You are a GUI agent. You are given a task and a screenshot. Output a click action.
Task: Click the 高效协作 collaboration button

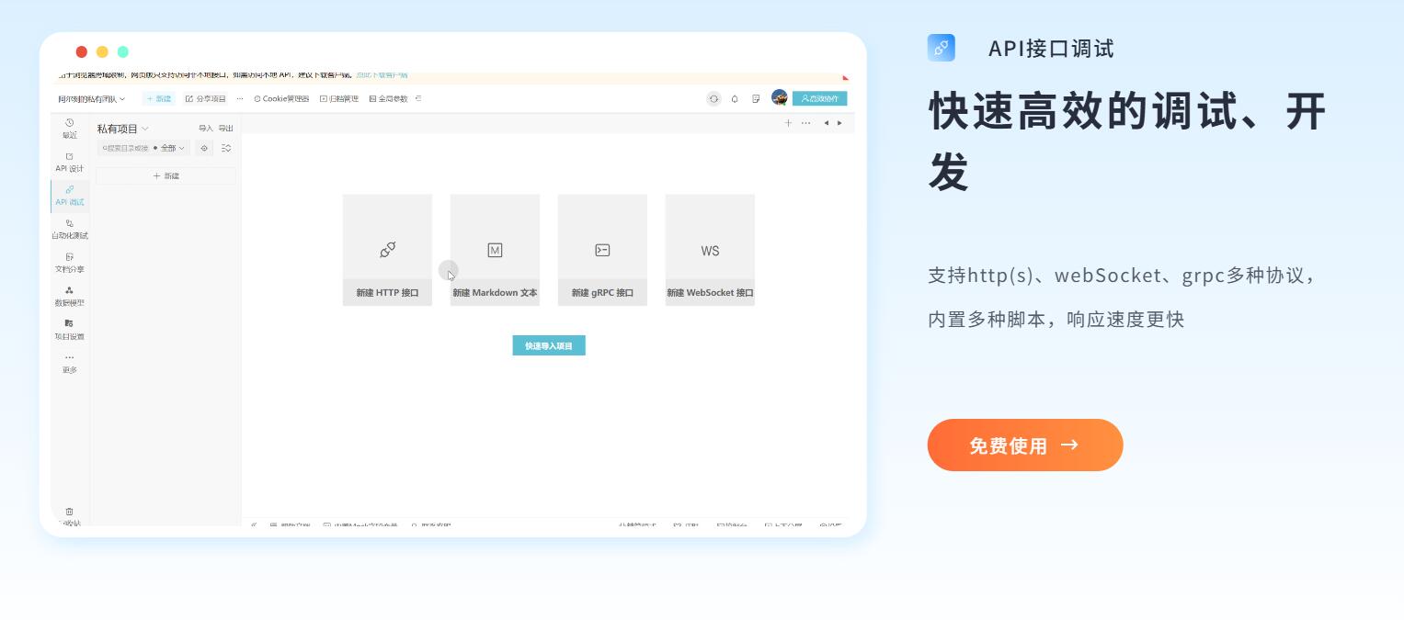pyautogui.click(x=819, y=98)
